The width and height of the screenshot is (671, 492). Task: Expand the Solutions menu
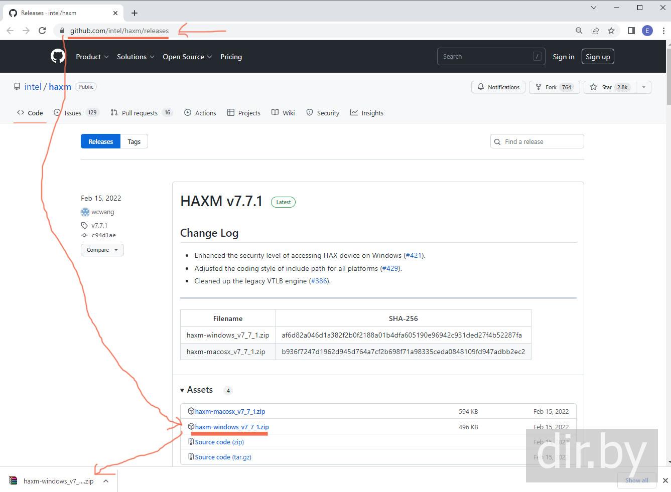[136, 57]
